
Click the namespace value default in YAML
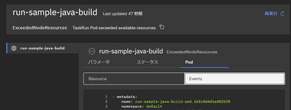[154, 106]
